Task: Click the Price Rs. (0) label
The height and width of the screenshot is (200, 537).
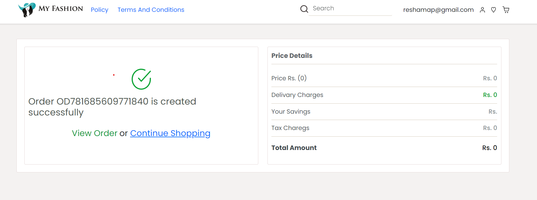Action: (289, 78)
